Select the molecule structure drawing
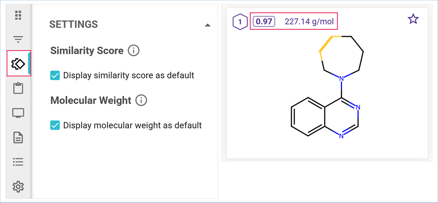 pos(326,88)
